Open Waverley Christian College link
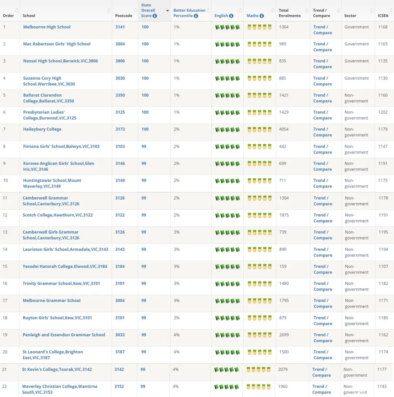This screenshot has width=394, height=397. coord(59,389)
